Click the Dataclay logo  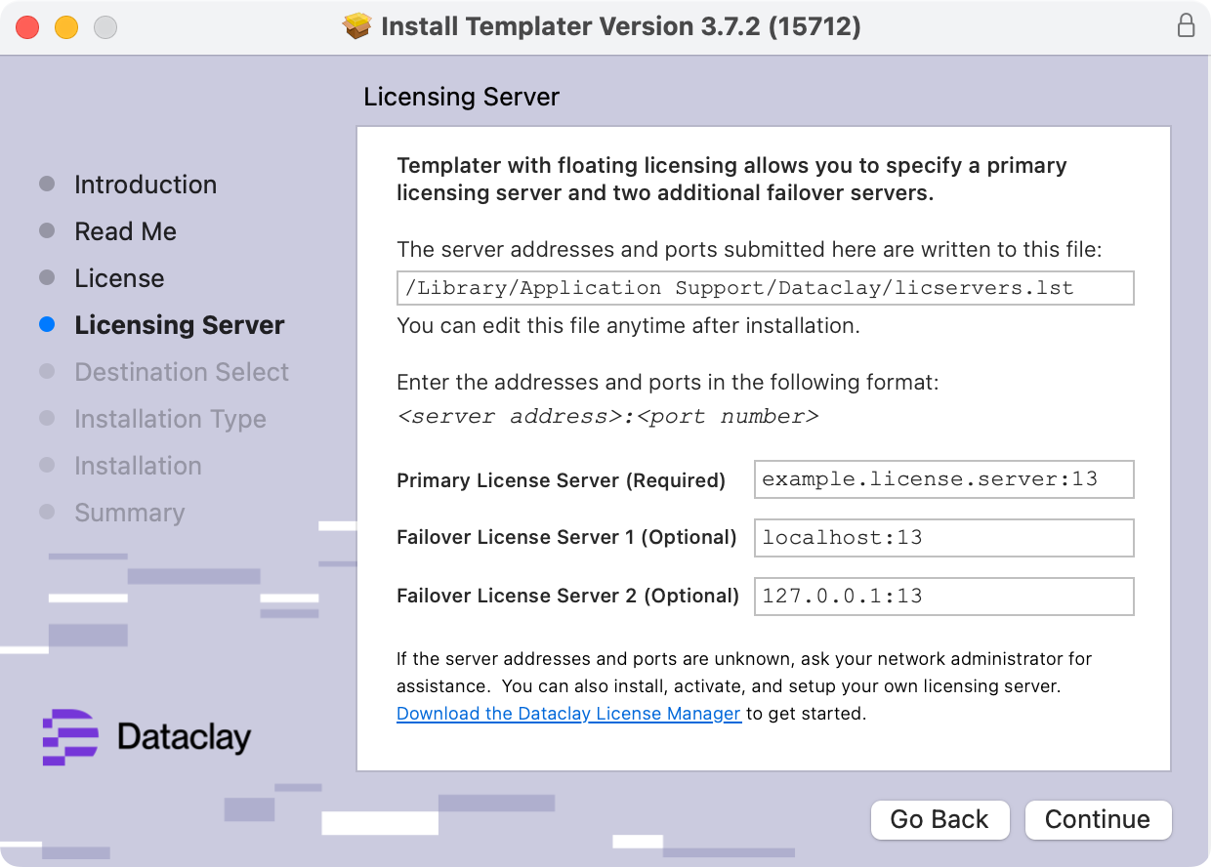(x=146, y=737)
